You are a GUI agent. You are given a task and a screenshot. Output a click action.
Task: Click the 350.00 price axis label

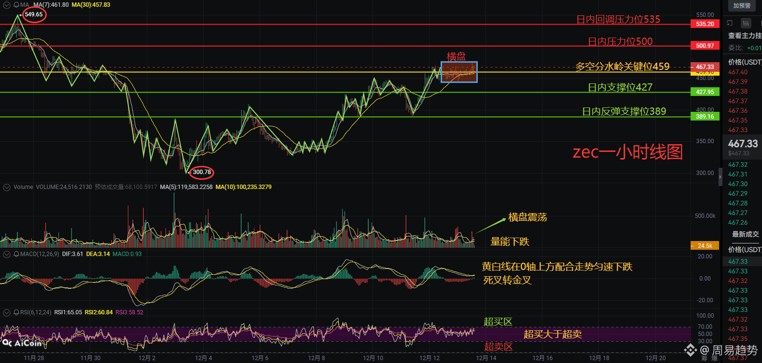click(705, 141)
